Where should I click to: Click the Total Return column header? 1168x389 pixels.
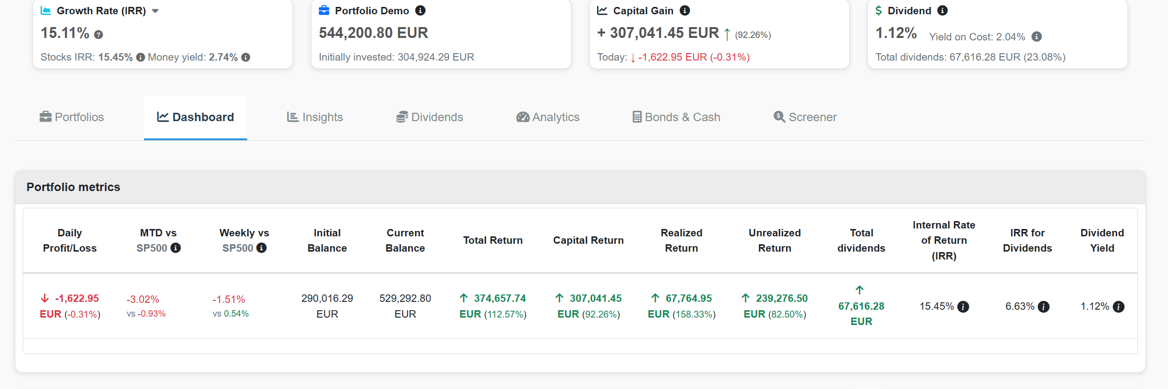[492, 240]
